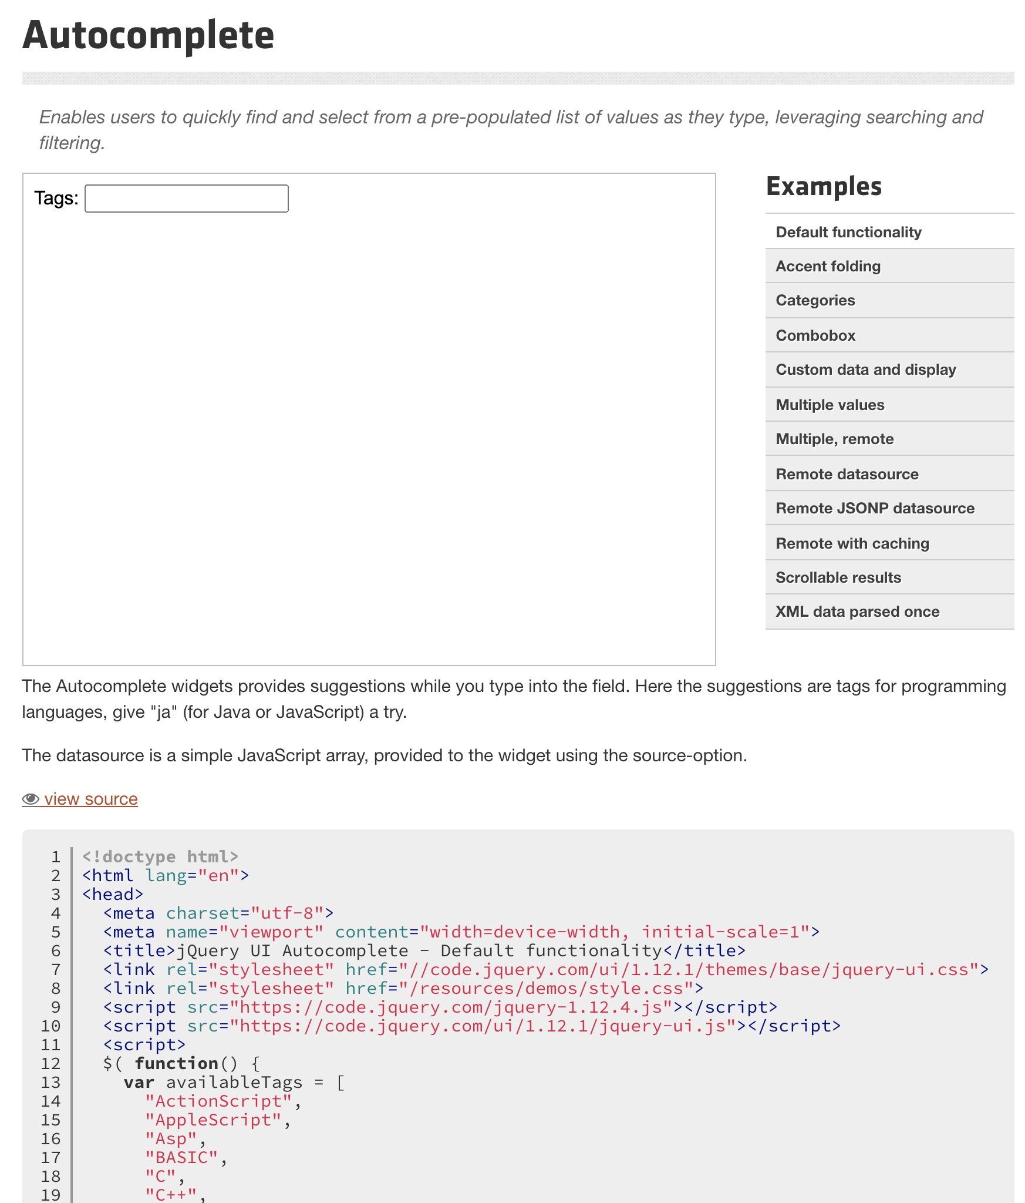The image size is (1025, 1203).
Task: Open the Combobox example
Action: (890, 335)
